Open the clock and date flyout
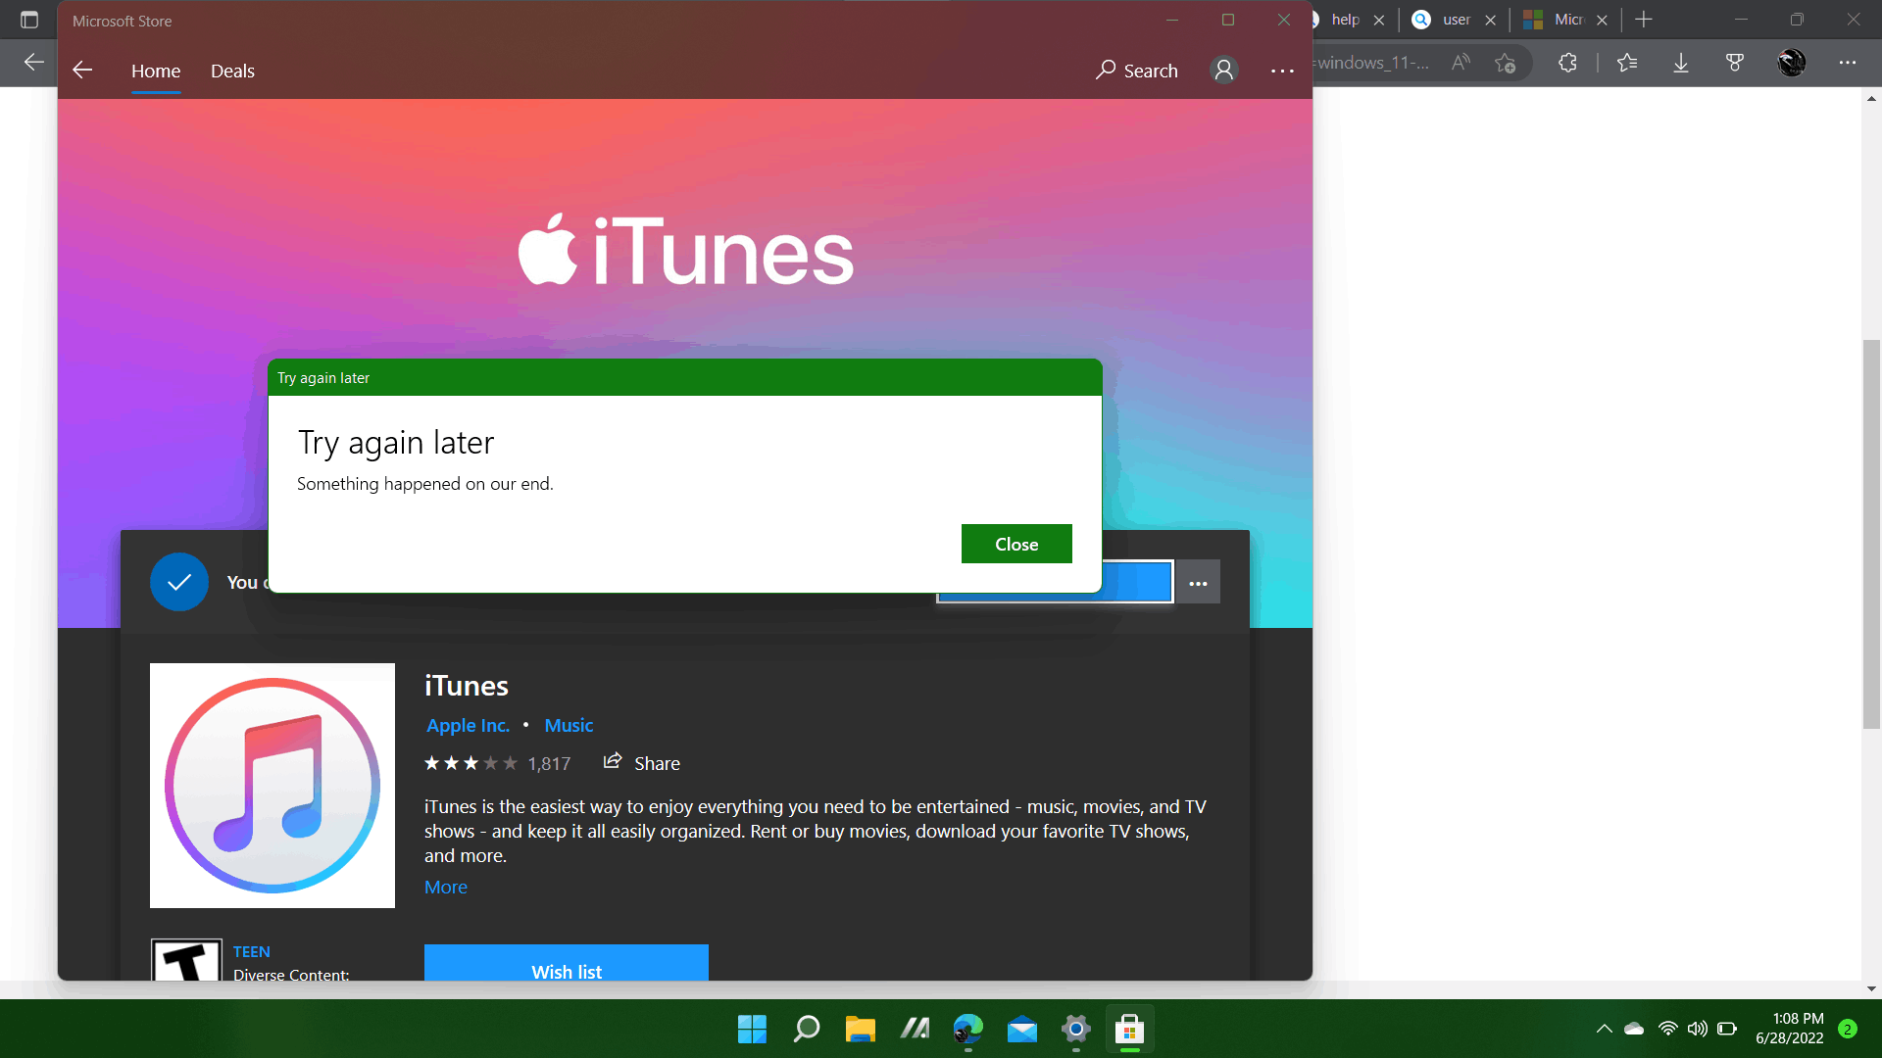1882x1058 pixels. click(x=1790, y=1029)
